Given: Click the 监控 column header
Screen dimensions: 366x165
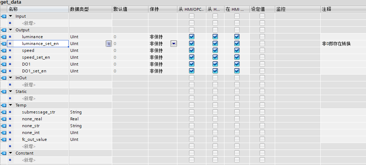Looking at the screenshot, I should click(298, 9).
